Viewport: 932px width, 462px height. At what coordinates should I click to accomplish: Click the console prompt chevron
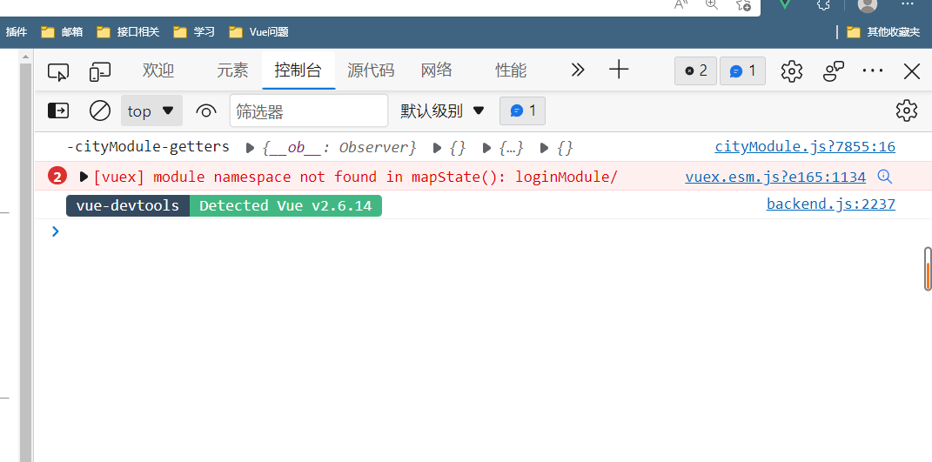pyautogui.click(x=56, y=231)
